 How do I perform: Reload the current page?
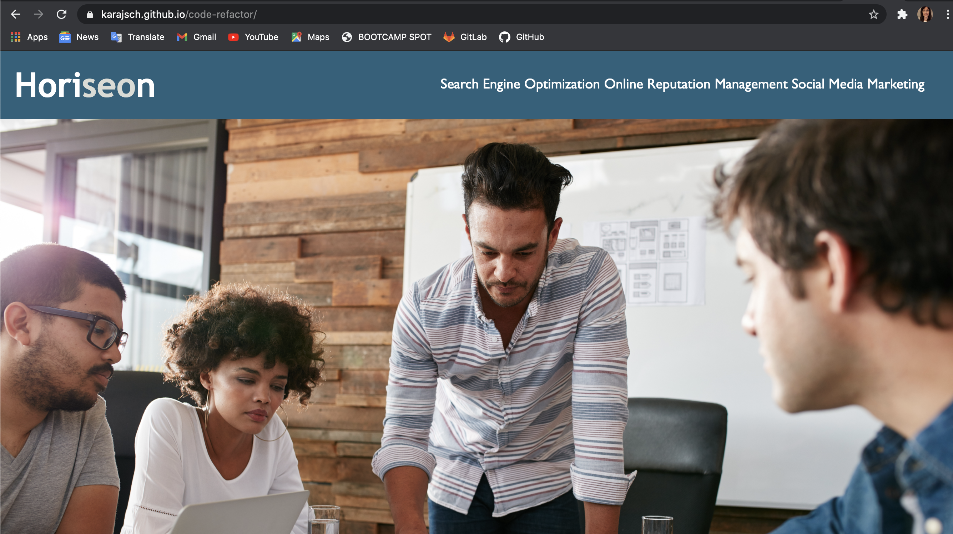61,14
